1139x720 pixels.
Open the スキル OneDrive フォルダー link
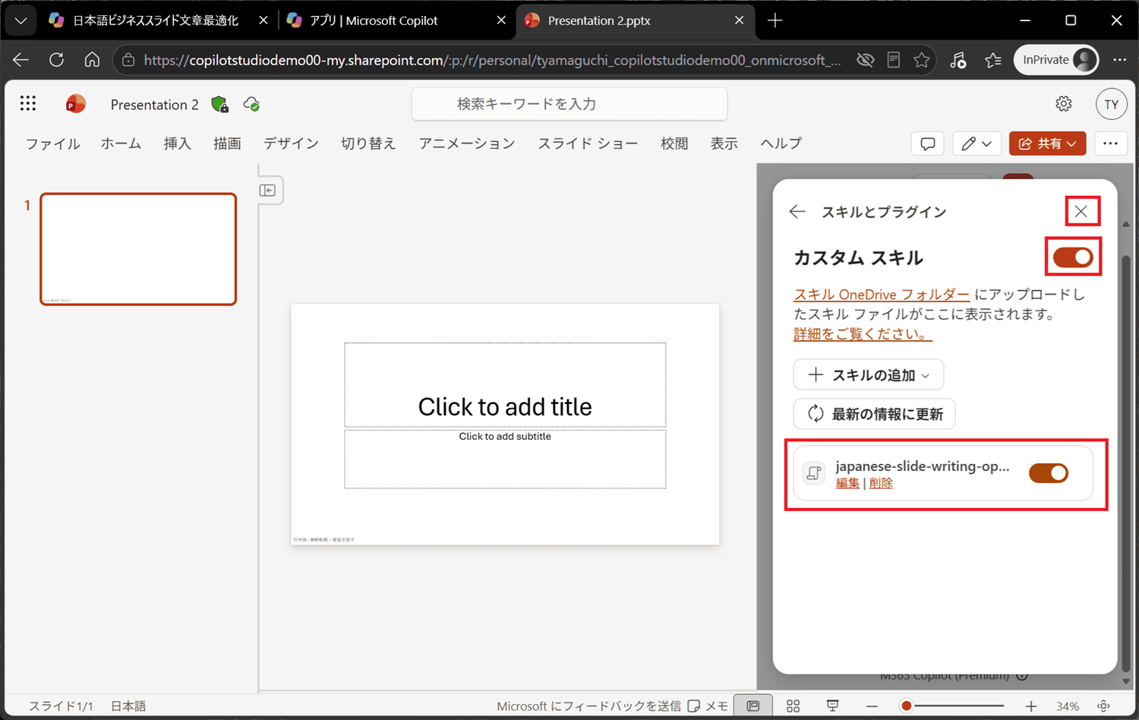(x=882, y=295)
